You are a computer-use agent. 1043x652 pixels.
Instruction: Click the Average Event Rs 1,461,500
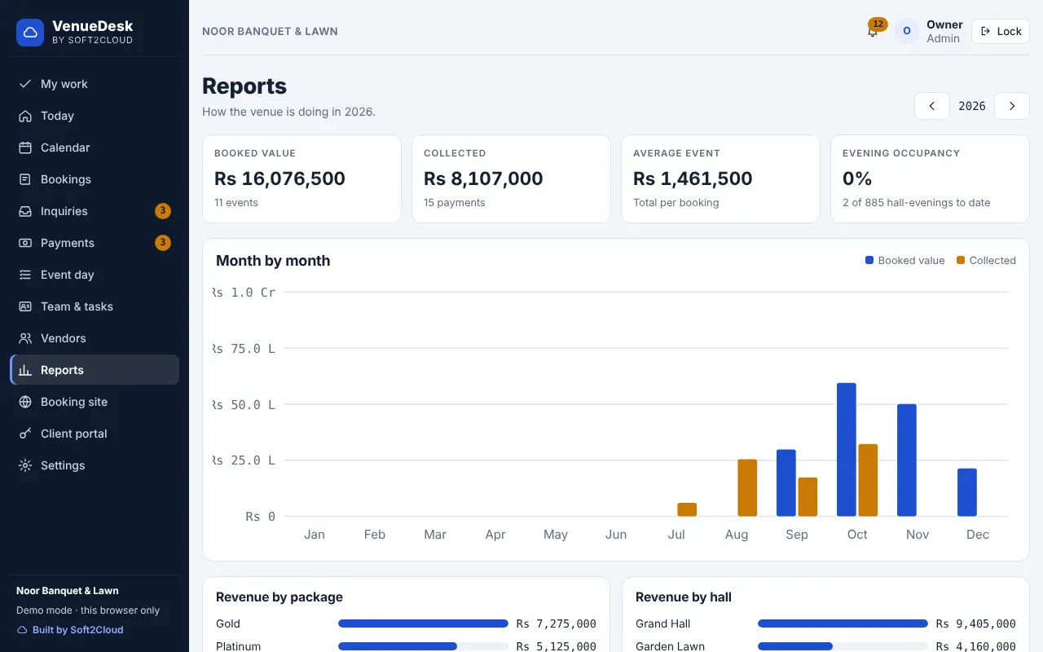click(x=693, y=178)
